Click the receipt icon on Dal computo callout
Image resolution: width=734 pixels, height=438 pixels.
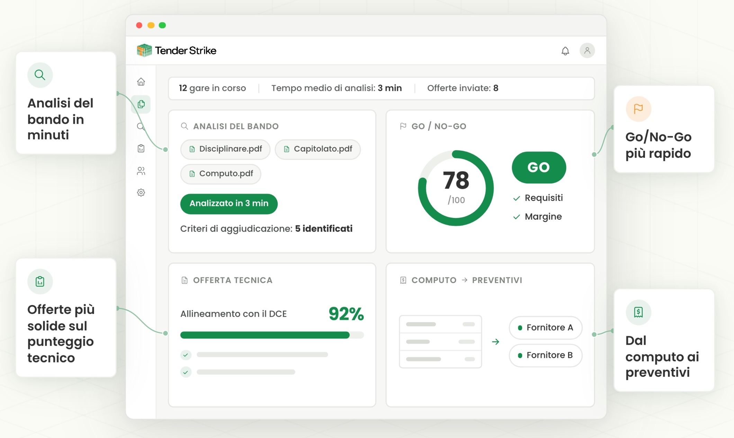point(638,312)
